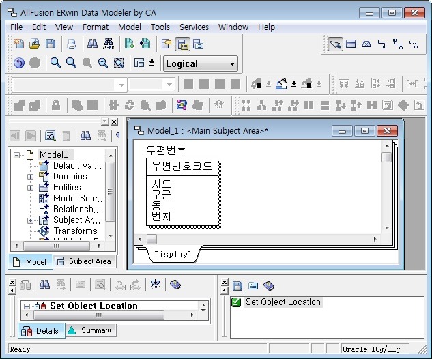Click the Undo blue arrow icon
This screenshot has width=432, height=359.
pos(19,63)
